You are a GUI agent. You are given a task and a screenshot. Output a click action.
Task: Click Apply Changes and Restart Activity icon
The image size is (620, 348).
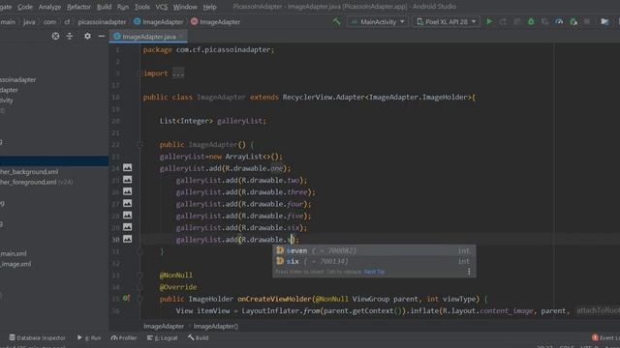point(503,21)
